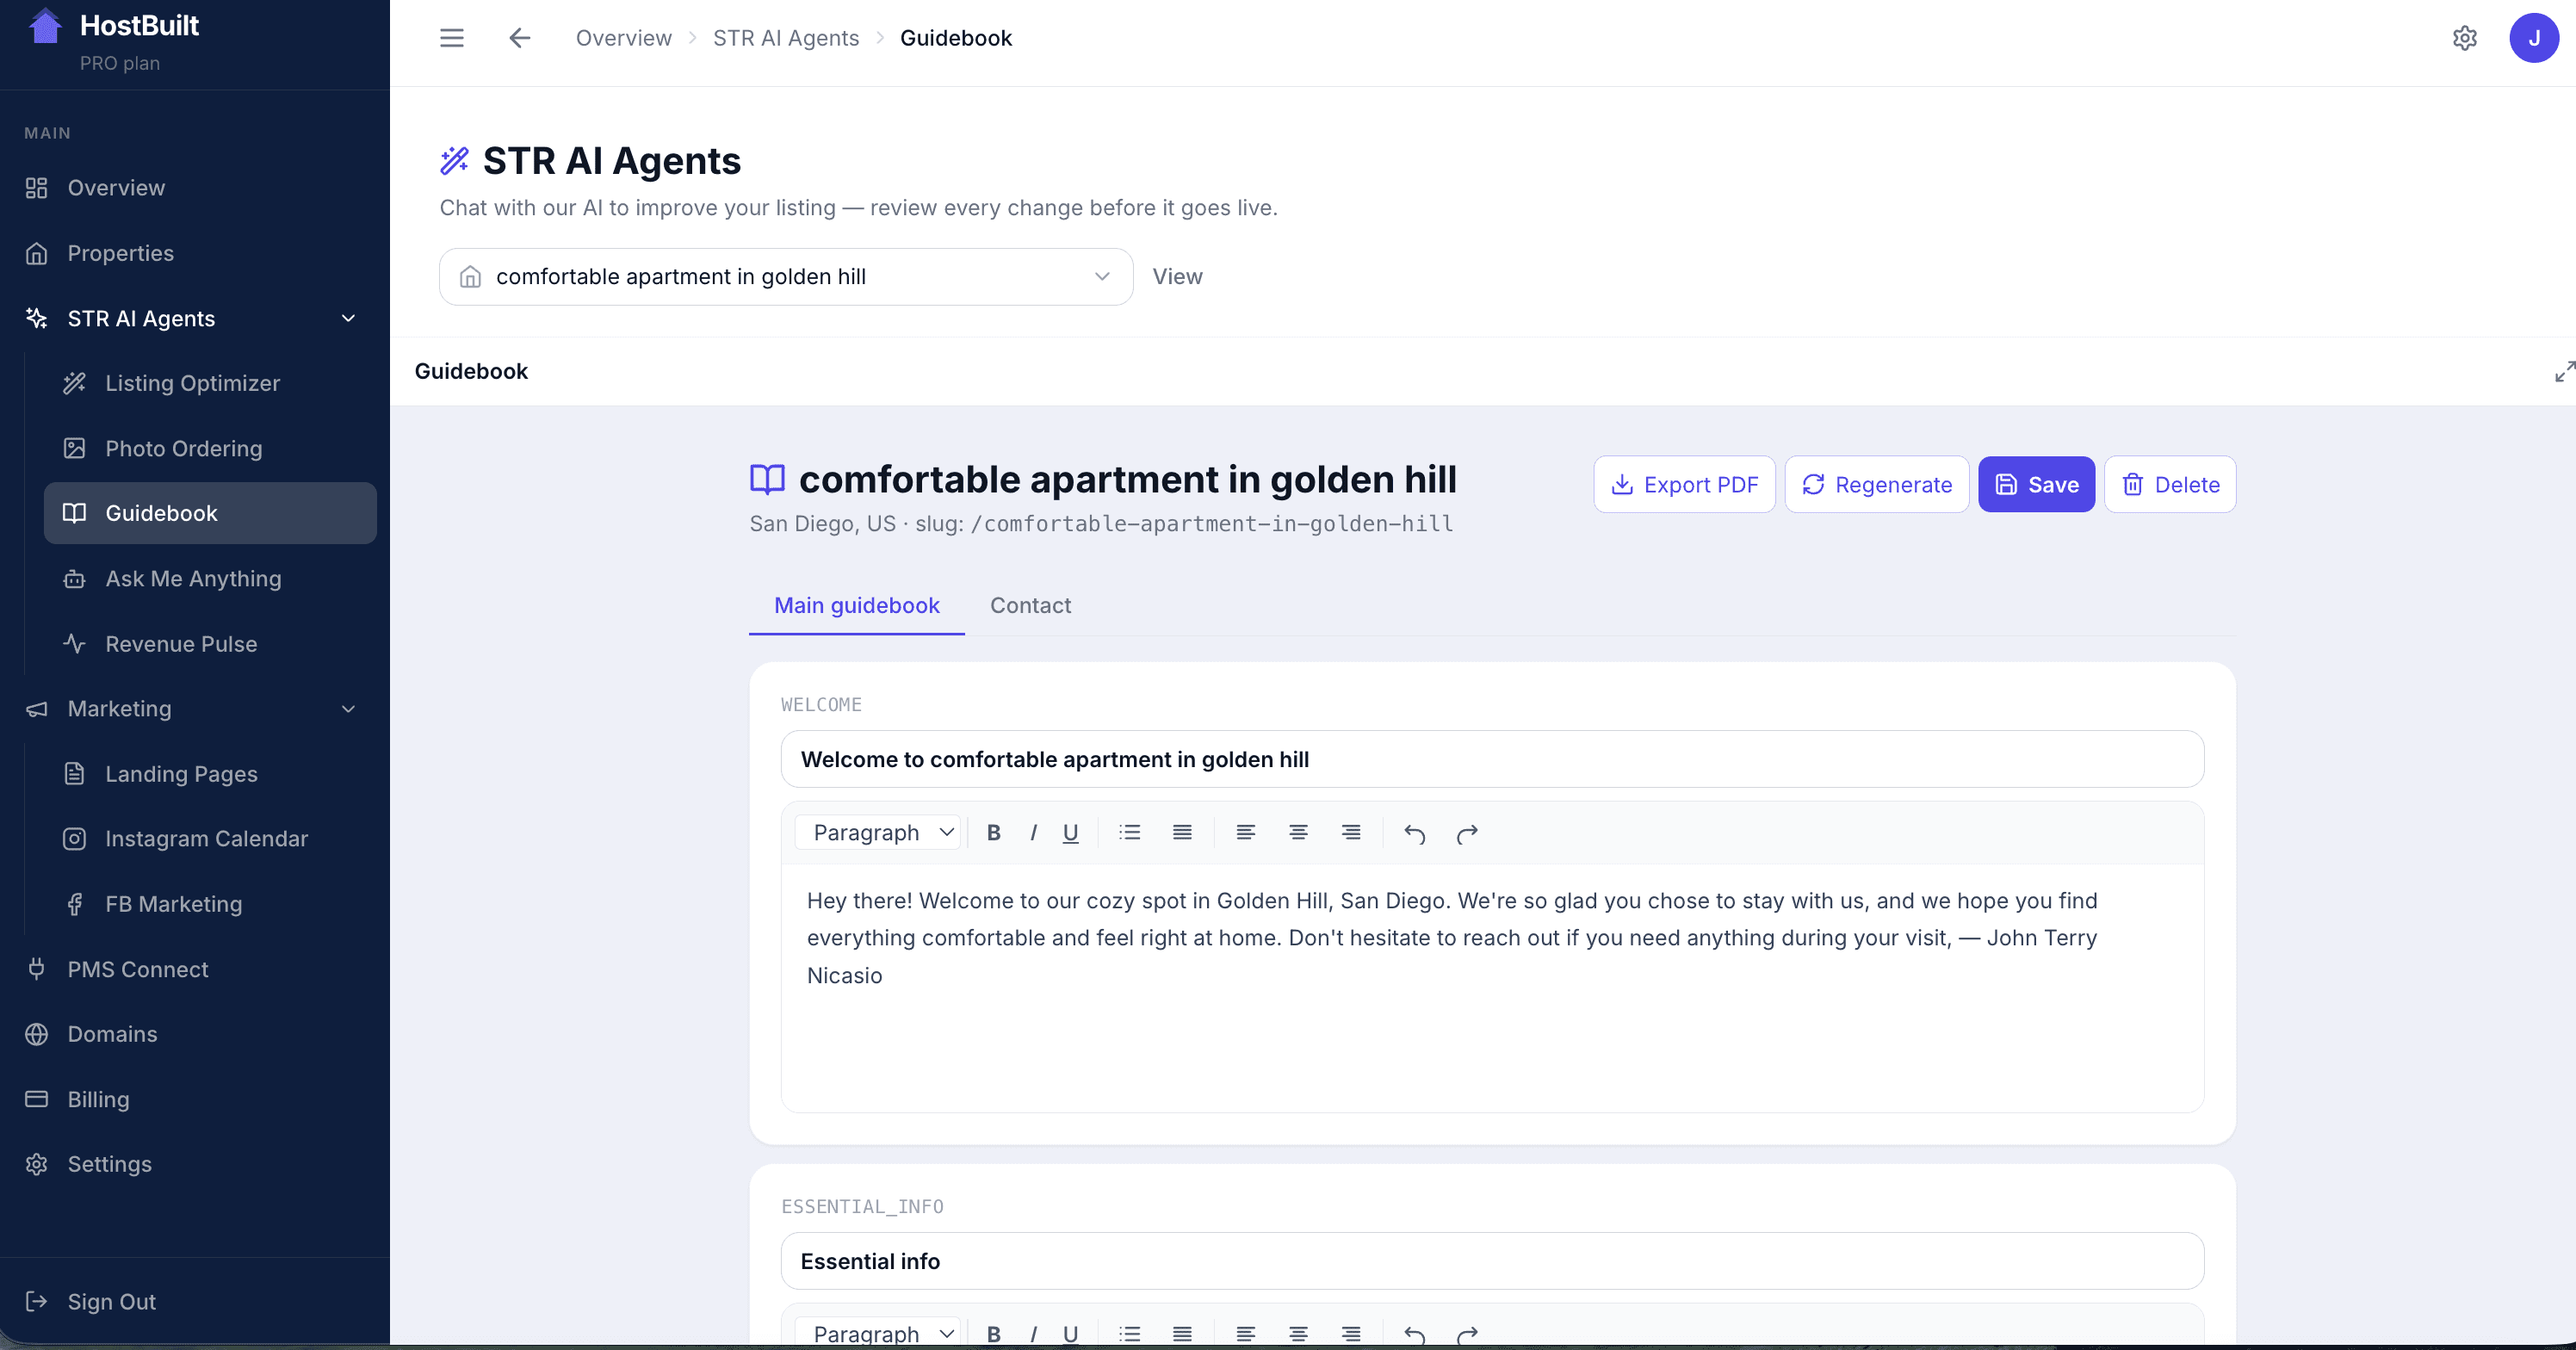This screenshot has height=1350, width=2576.
Task: Click STR AI Agents breadcrumb link
Action: pyautogui.click(x=786, y=38)
